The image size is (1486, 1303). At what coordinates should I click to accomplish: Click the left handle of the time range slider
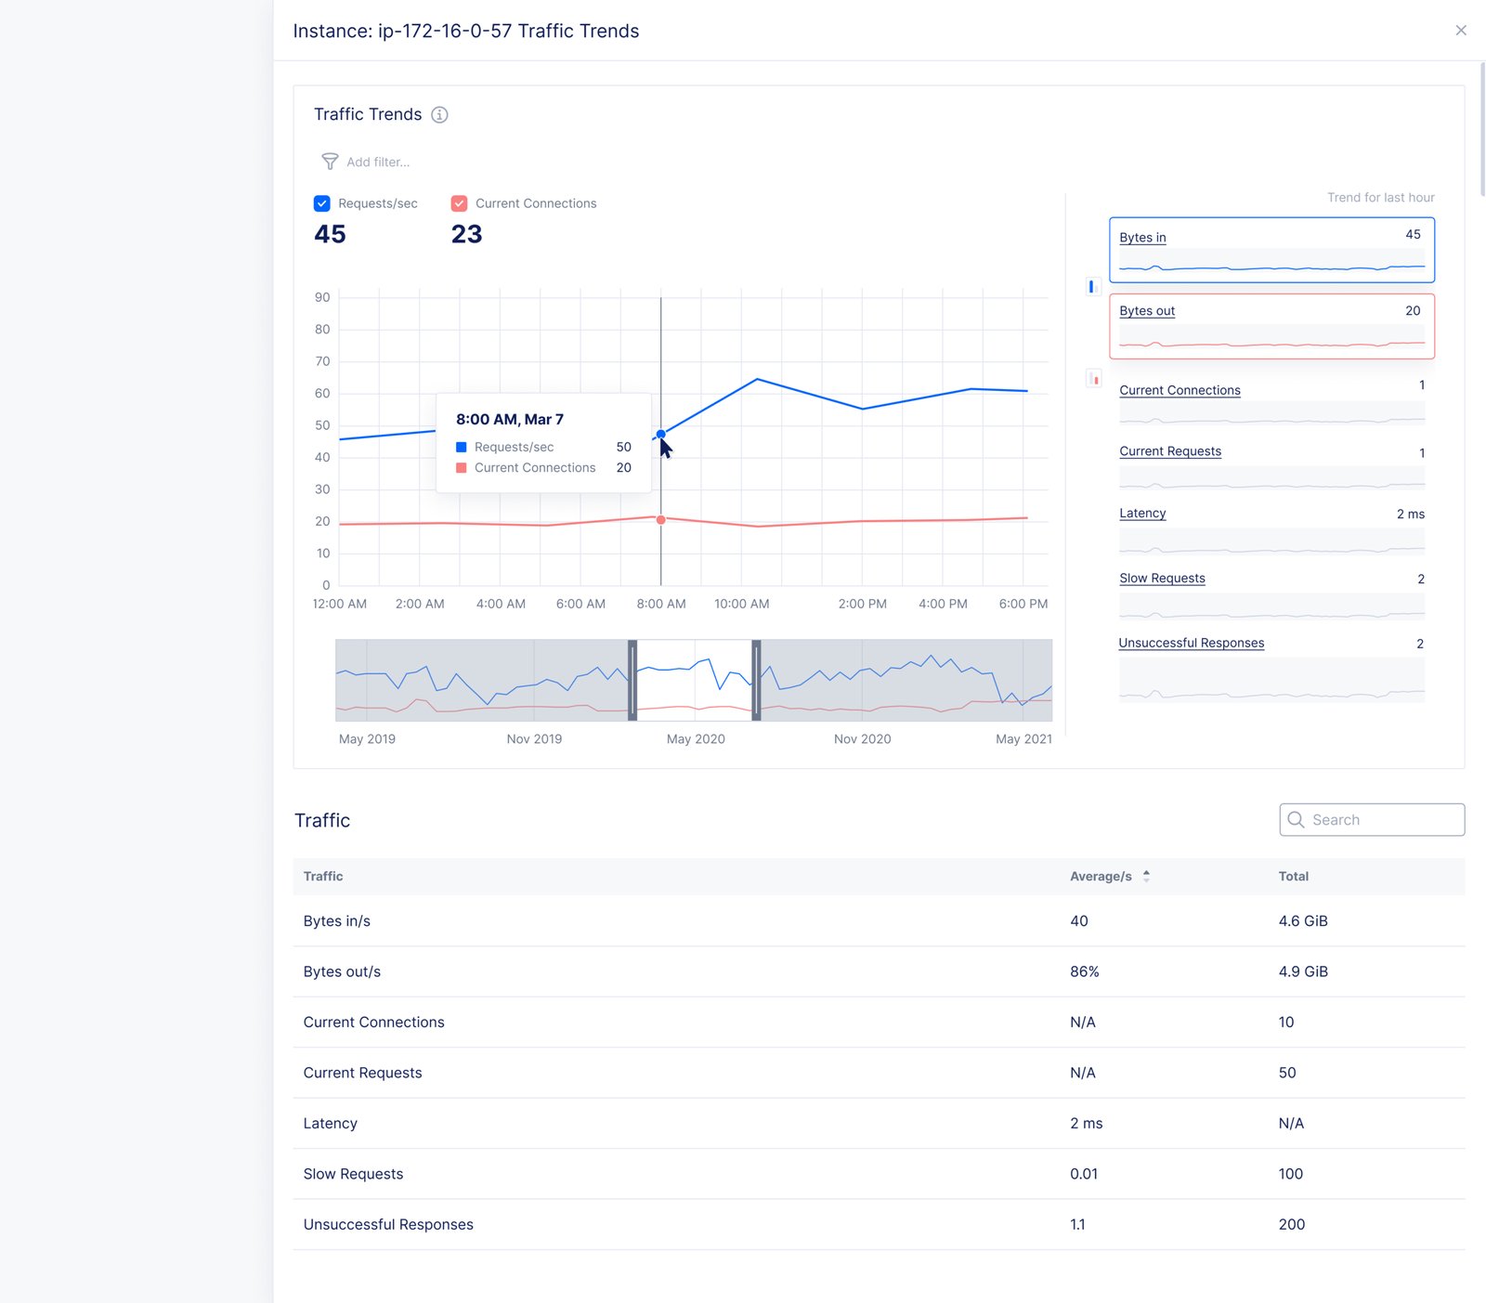(x=632, y=680)
